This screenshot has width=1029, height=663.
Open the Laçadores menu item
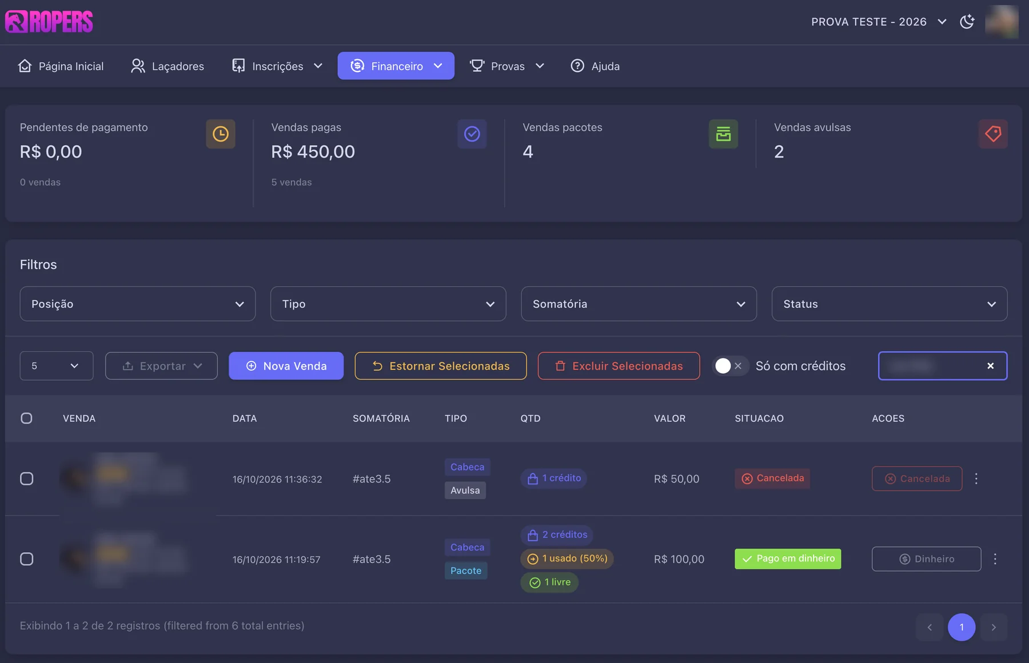click(x=167, y=66)
